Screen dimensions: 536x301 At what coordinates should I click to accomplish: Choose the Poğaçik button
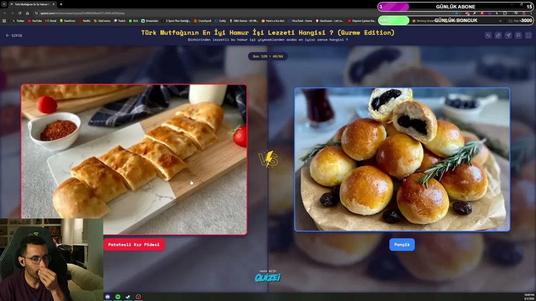(x=402, y=245)
